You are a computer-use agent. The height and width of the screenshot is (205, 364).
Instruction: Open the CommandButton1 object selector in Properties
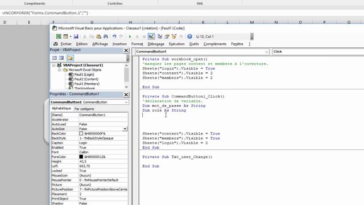pos(89,102)
